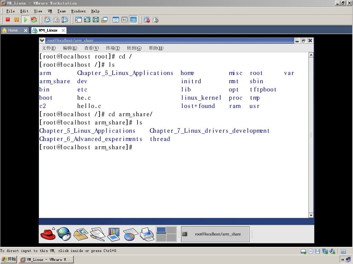Screen dimensions: 353x264
Task: Click the record activity icon with red dot
Action: pos(147,20)
